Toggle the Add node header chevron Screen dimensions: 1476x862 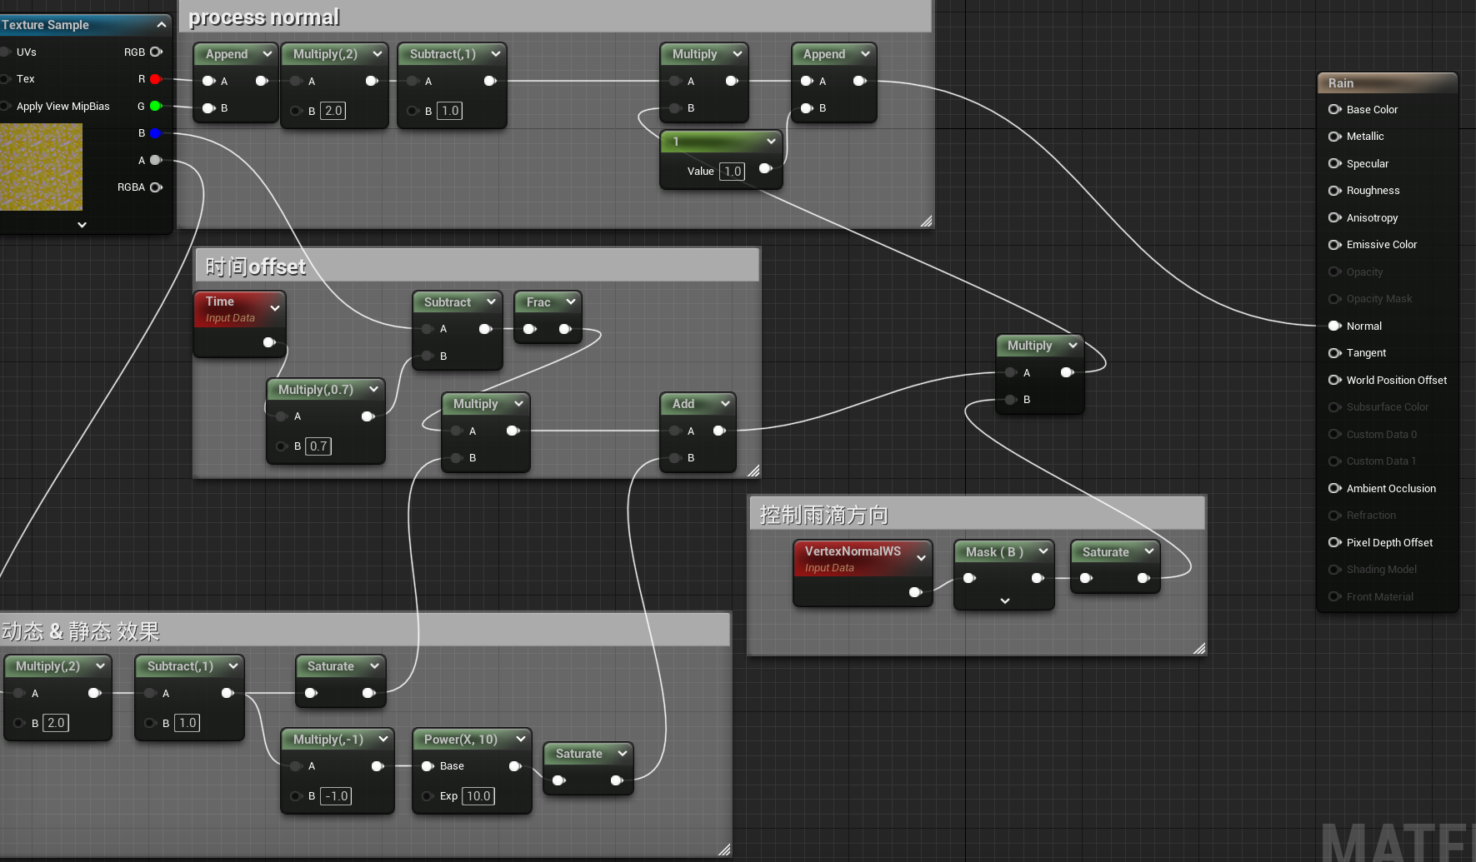[726, 404]
